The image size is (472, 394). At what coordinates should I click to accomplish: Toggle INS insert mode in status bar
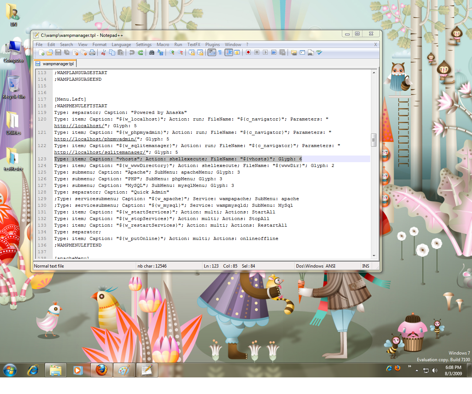click(365, 266)
